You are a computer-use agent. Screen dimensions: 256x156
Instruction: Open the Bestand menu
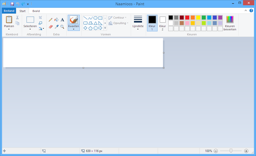9,11
